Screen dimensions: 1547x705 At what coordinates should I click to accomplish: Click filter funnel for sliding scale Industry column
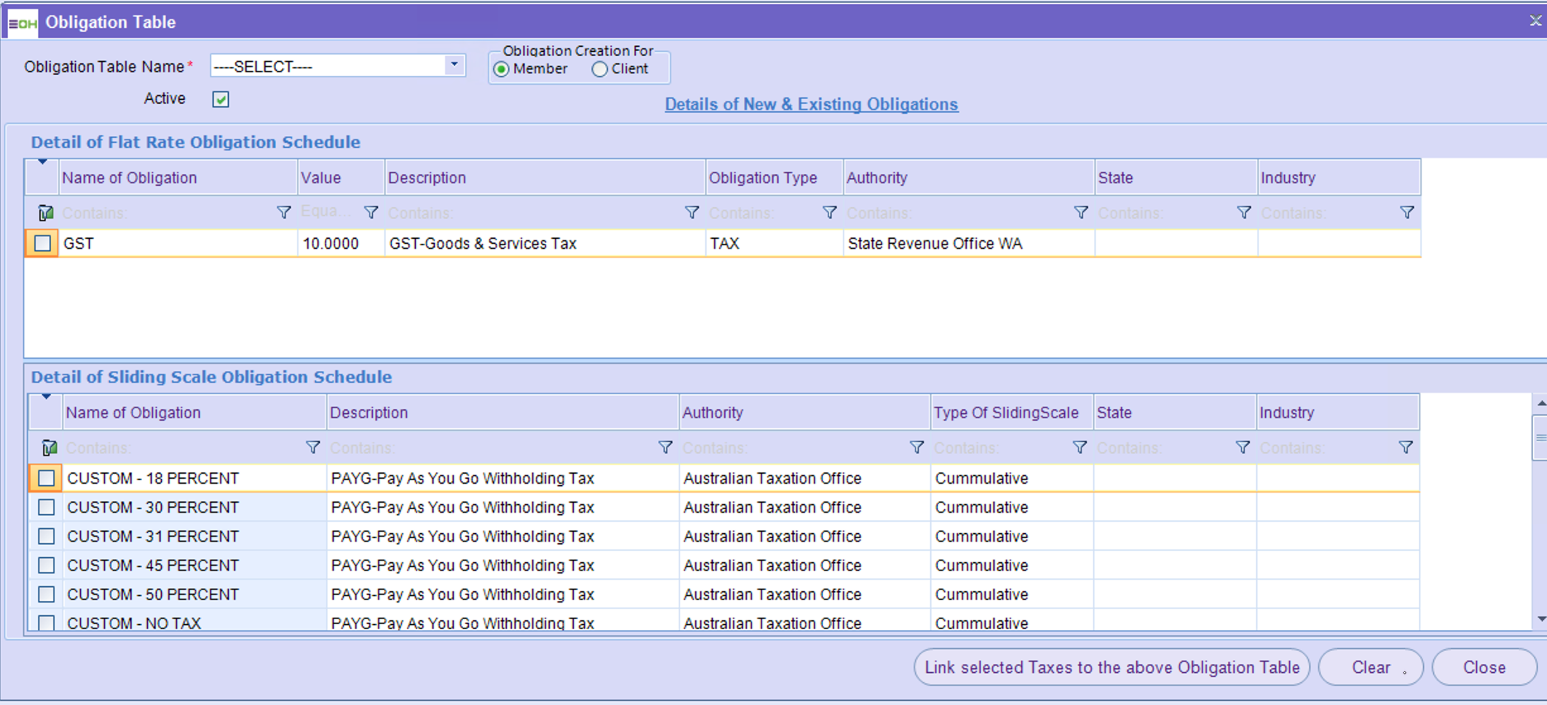pos(1406,447)
